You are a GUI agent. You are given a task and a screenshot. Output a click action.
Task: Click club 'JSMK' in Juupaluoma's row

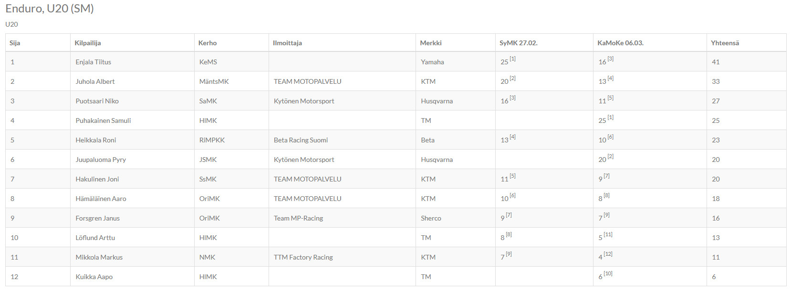(208, 160)
